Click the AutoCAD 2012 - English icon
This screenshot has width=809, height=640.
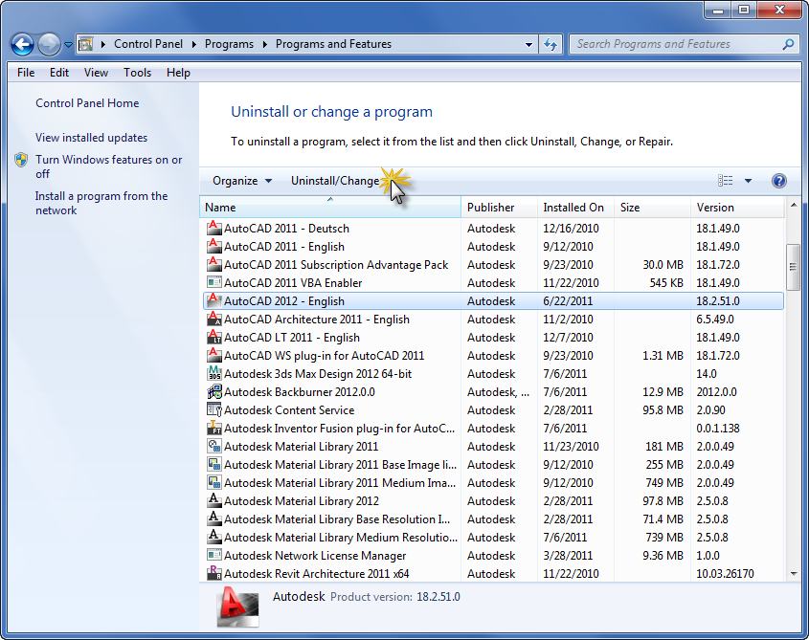pyautogui.click(x=214, y=300)
